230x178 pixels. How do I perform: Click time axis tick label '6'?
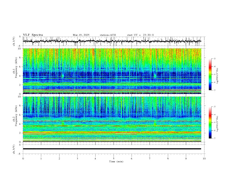click(132, 159)
